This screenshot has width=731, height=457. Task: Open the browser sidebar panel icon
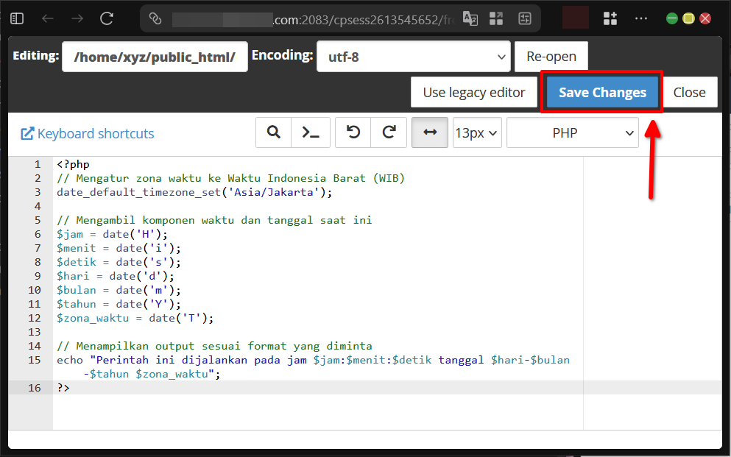17,19
